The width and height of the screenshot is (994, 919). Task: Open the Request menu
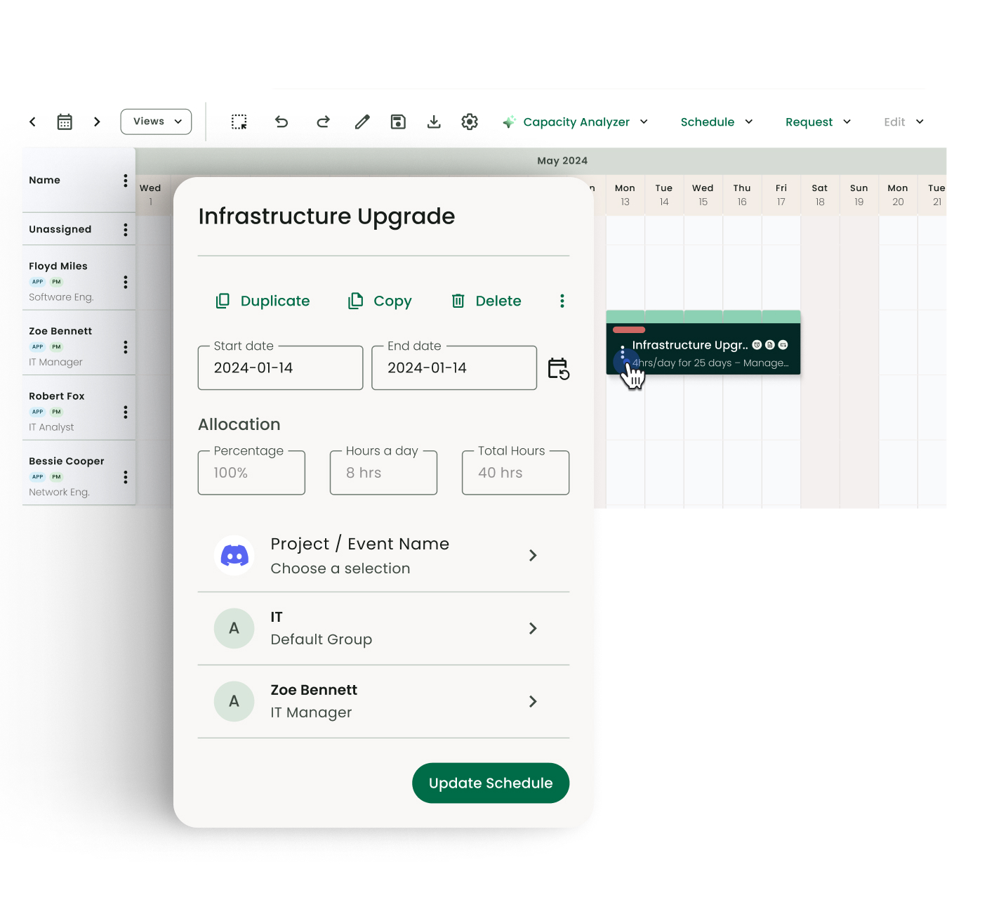pyautogui.click(x=819, y=122)
